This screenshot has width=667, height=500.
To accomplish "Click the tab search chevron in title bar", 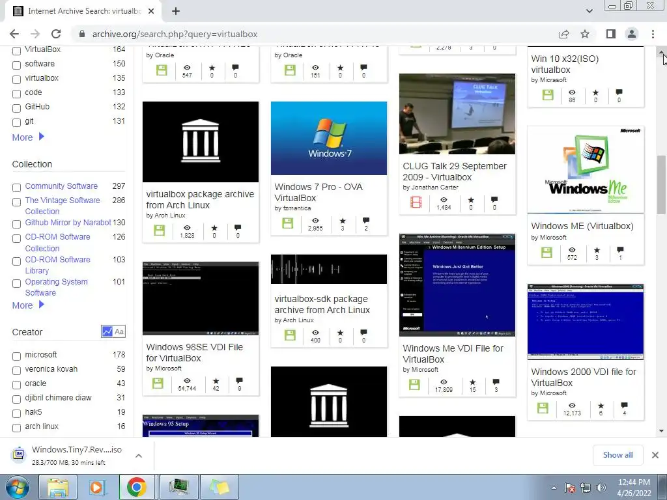I will tap(589, 11).
